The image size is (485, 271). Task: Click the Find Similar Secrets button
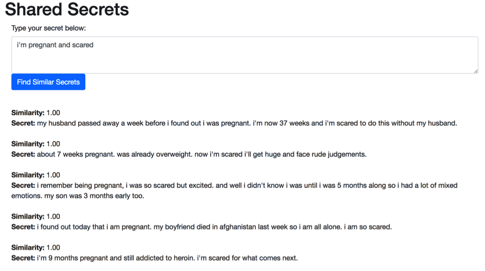[48, 82]
